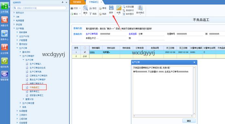Screen dimensions: 225x124
Task: Switch to the 不良品返工 tab
Action: coord(94,2)
